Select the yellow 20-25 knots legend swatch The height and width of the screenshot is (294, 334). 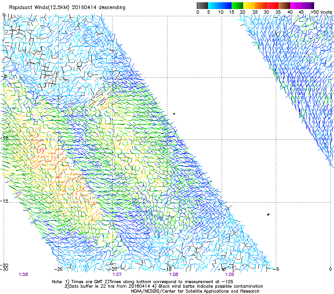click(249, 5)
